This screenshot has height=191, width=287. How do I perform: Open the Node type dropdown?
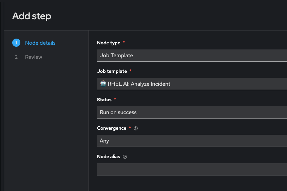192,56
